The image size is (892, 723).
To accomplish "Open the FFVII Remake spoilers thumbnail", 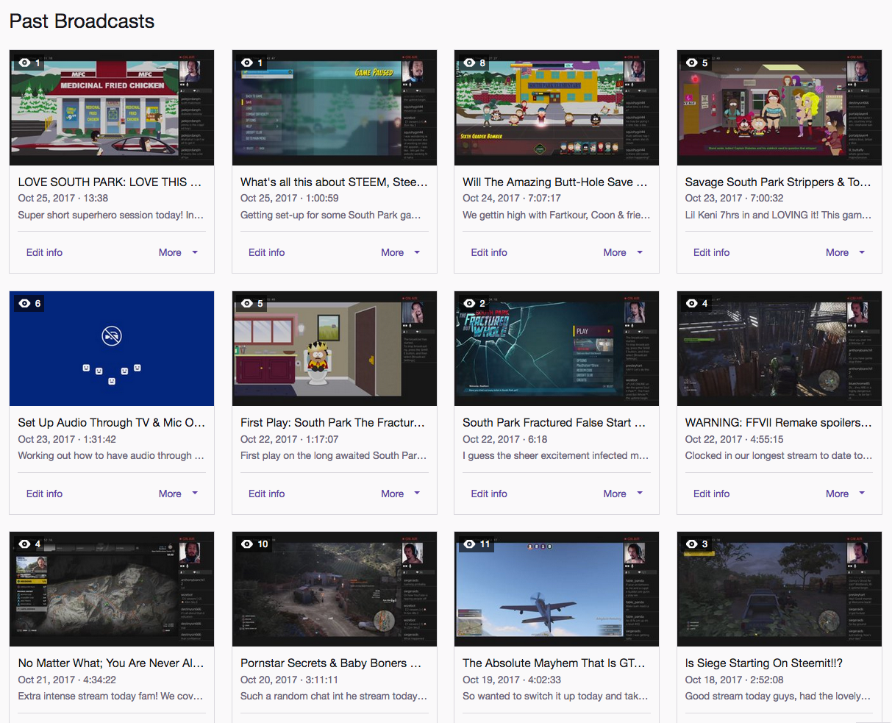I will point(779,349).
